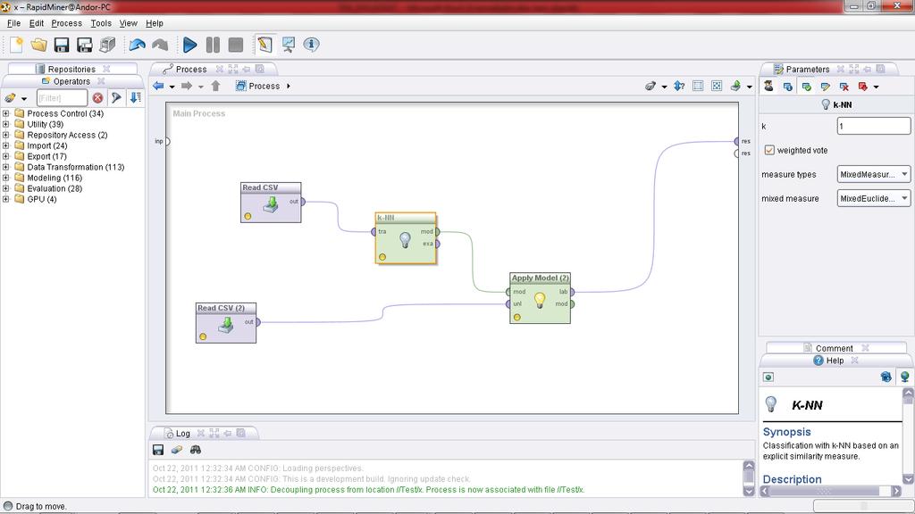Print the process with the printer icon

(x=107, y=45)
